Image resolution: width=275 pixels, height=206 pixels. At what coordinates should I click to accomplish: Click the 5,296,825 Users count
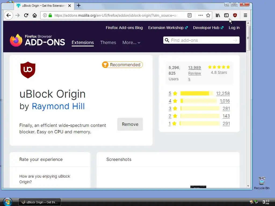175,73
